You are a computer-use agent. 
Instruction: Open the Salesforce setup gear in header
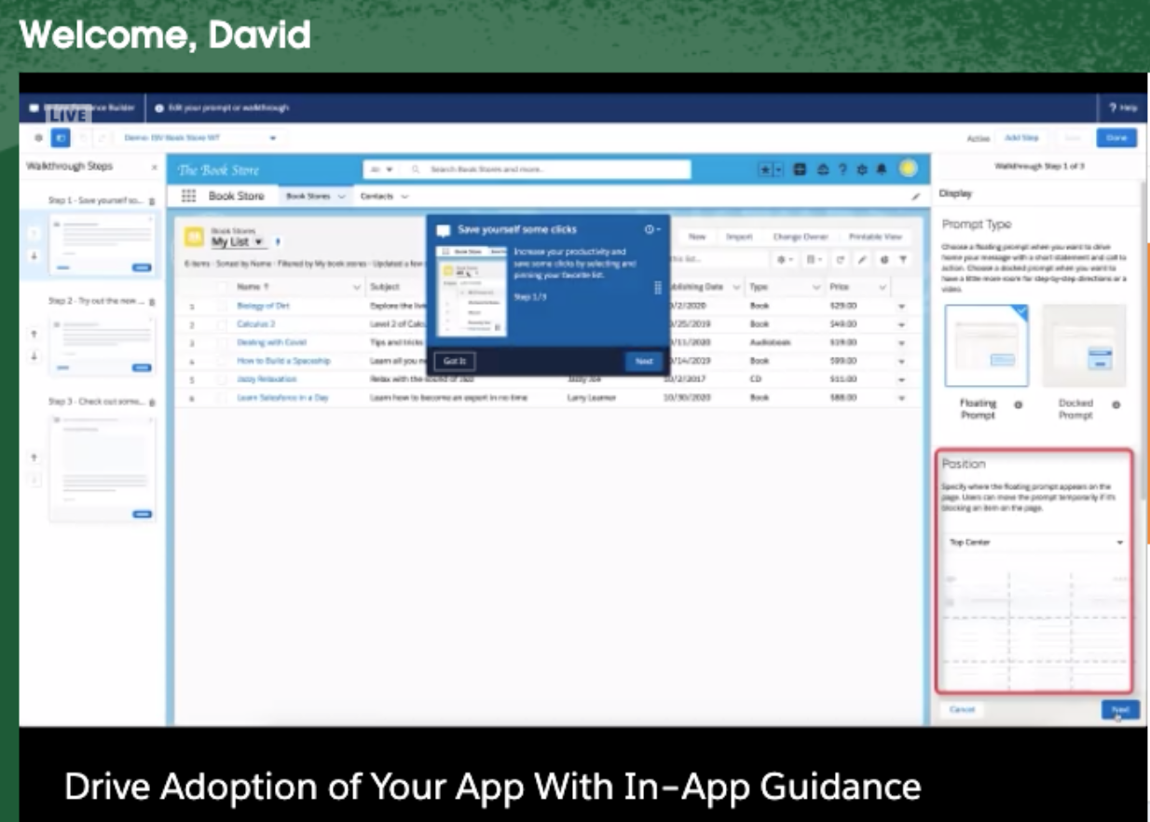click(861, 170)
